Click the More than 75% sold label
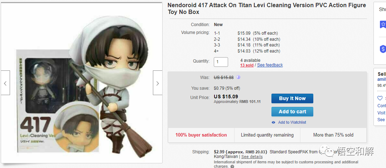The width and height of the screenshot is (386, 168). click(x=333, y=135)
